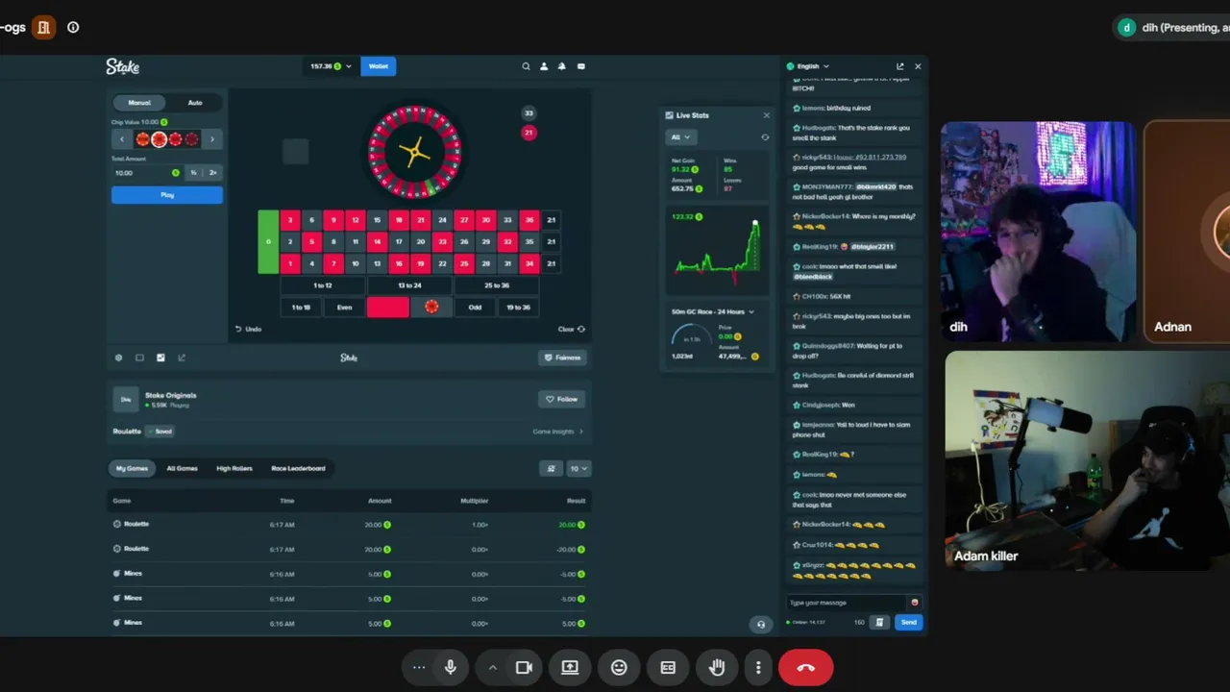
Task: Place bet on Odd
Action: tap(475, 308)
